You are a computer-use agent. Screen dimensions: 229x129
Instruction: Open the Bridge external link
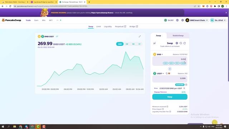pos(133,27)
